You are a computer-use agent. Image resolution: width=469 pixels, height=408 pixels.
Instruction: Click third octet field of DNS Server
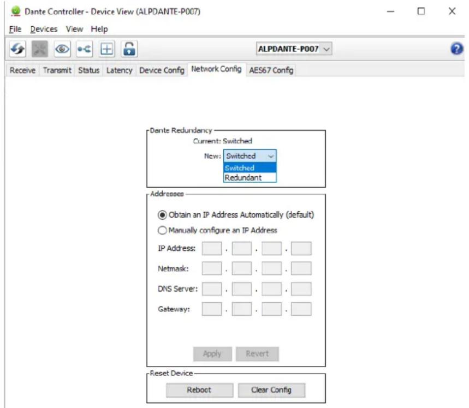pyautogui.click(x=271, y=289)
